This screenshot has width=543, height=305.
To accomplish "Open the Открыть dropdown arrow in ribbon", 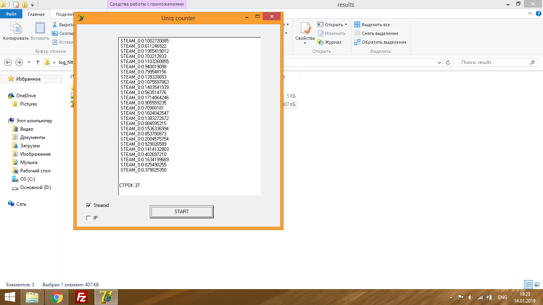I will [x=346, y=25].
